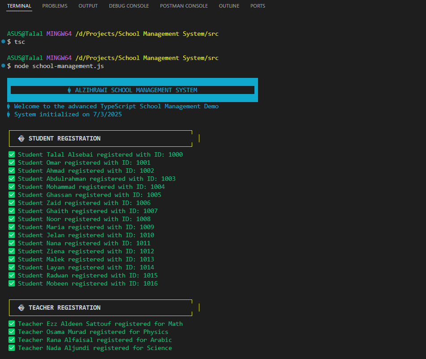The image size is (426, 359).
Task: Toggle the checkmark beside Student Omar registration
Action: pos(11,162)
